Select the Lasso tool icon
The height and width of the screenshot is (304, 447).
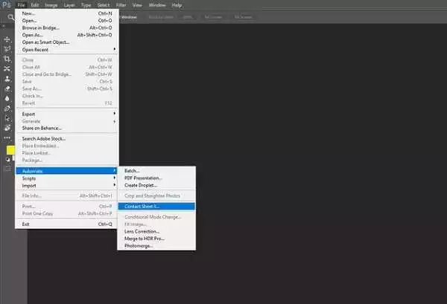tap(7, 48)
